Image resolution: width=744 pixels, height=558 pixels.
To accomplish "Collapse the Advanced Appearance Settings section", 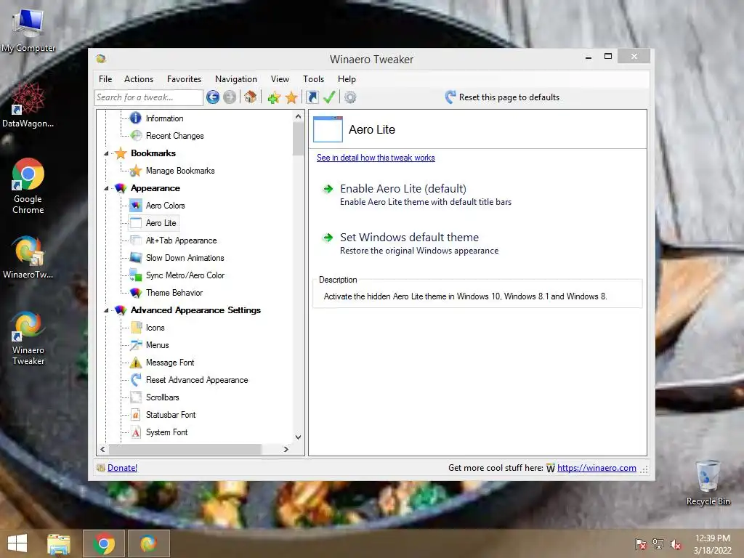I will coord(106,310).
